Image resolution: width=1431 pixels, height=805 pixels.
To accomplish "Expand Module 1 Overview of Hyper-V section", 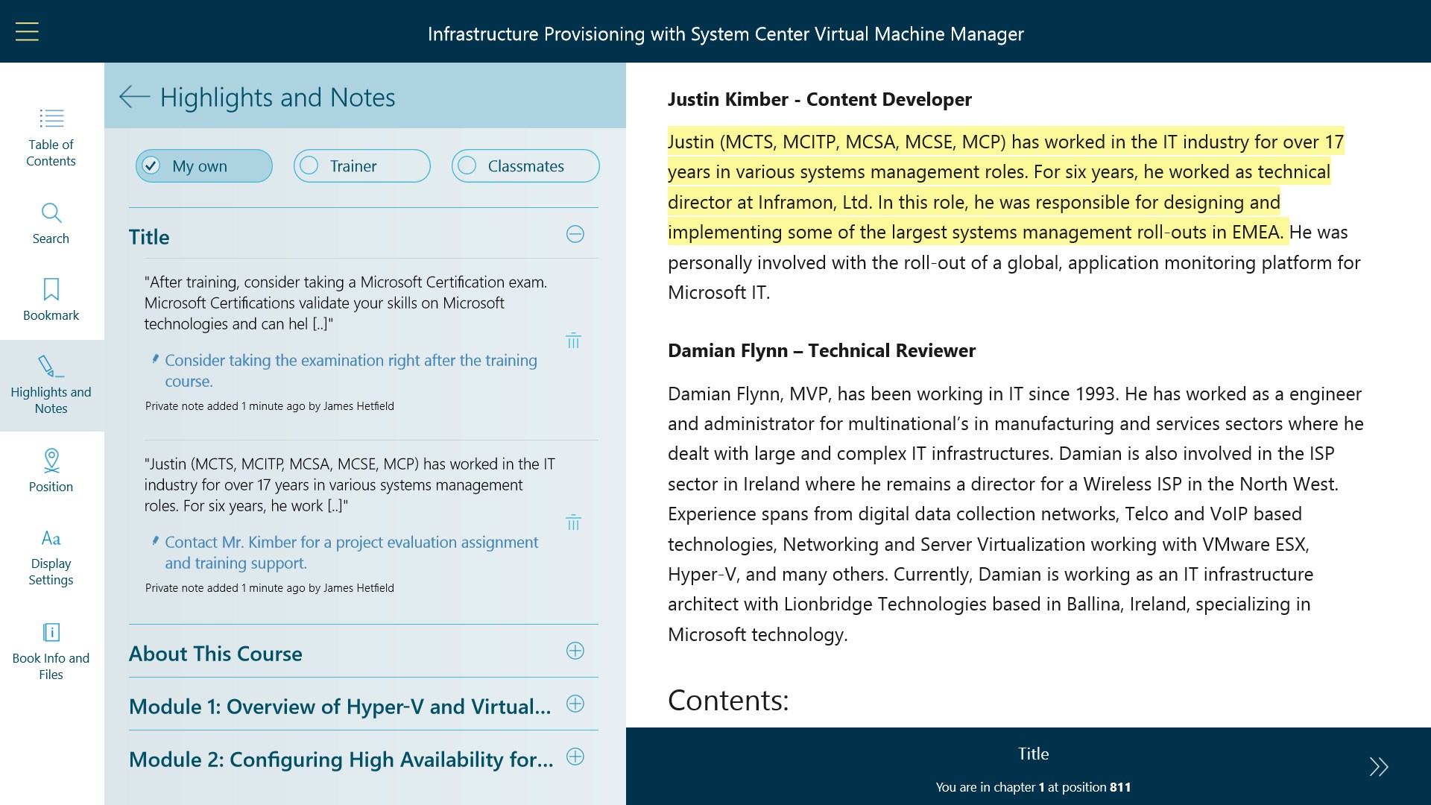I will [x=575, y=704].
